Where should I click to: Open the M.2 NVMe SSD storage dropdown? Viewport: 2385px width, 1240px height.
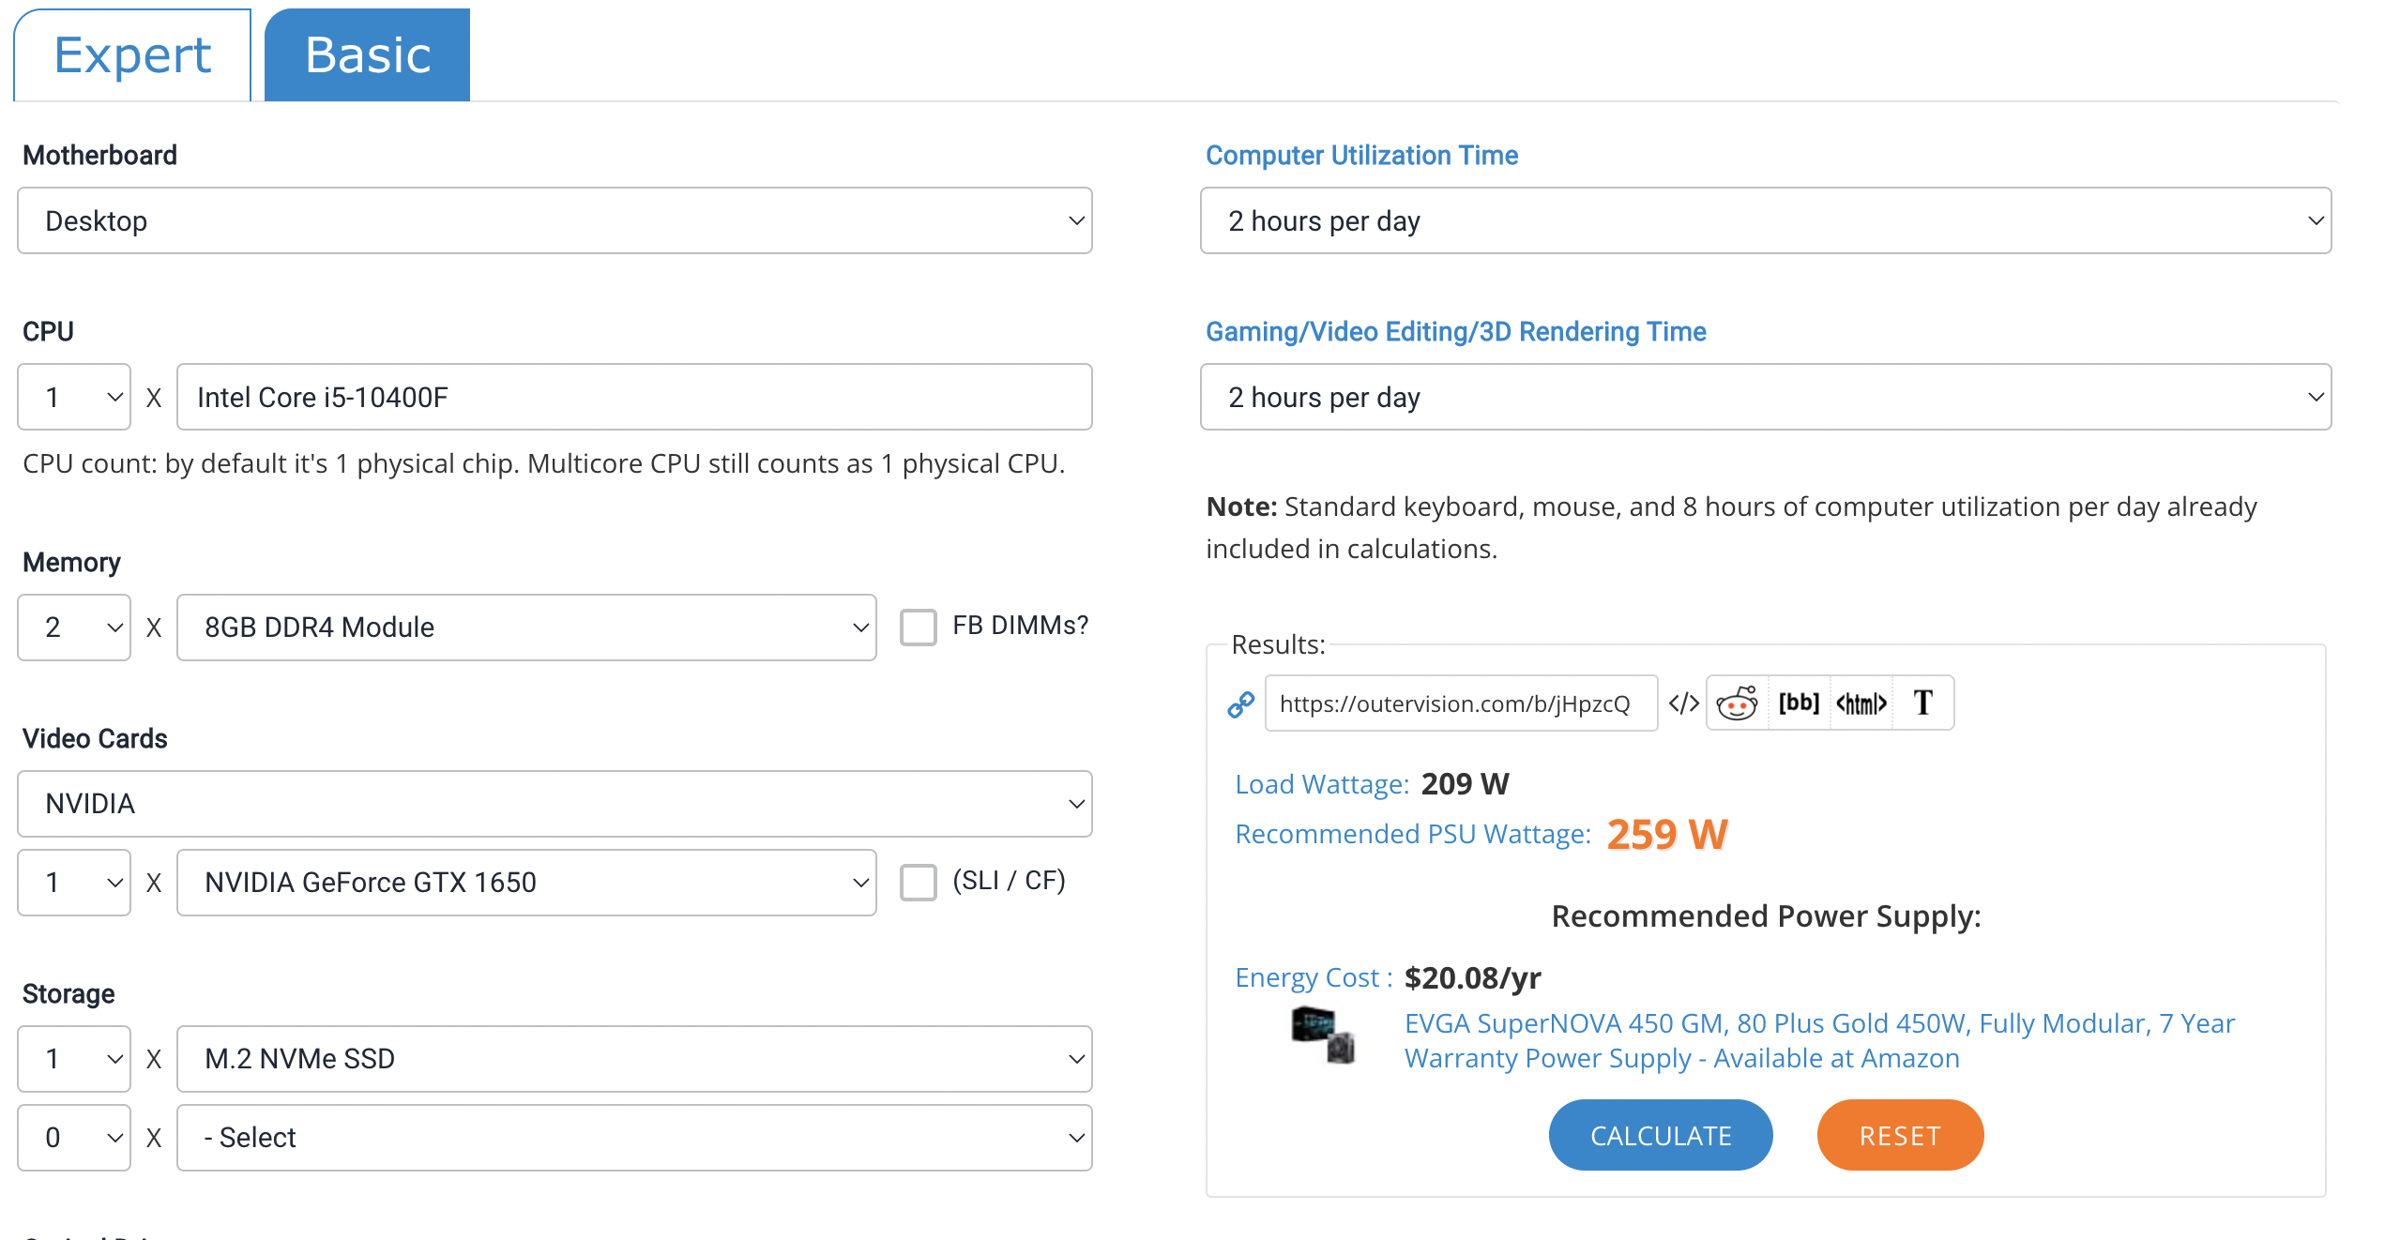pyautogui.click(x=634, y=1059)
